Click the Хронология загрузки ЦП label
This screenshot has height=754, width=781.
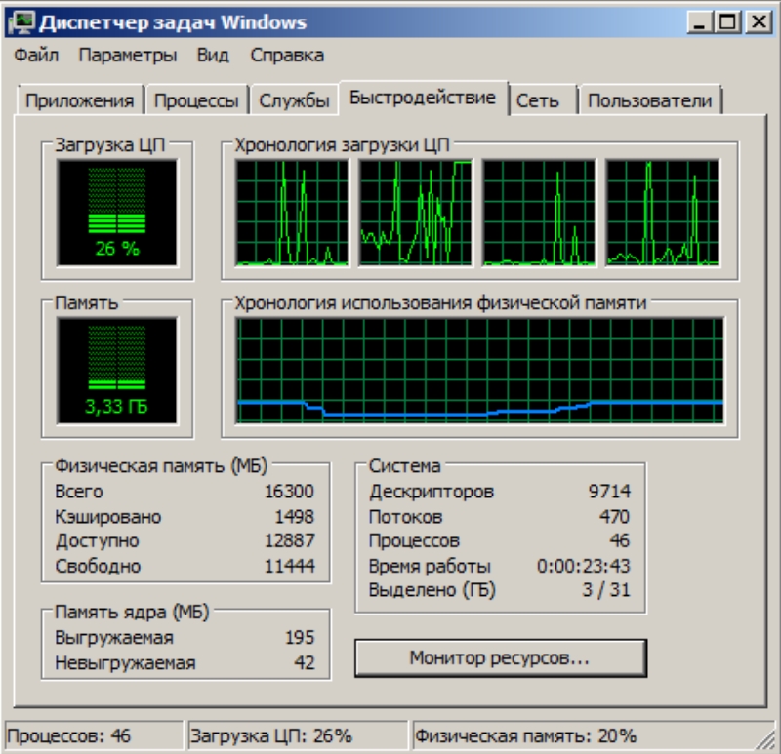342,144
